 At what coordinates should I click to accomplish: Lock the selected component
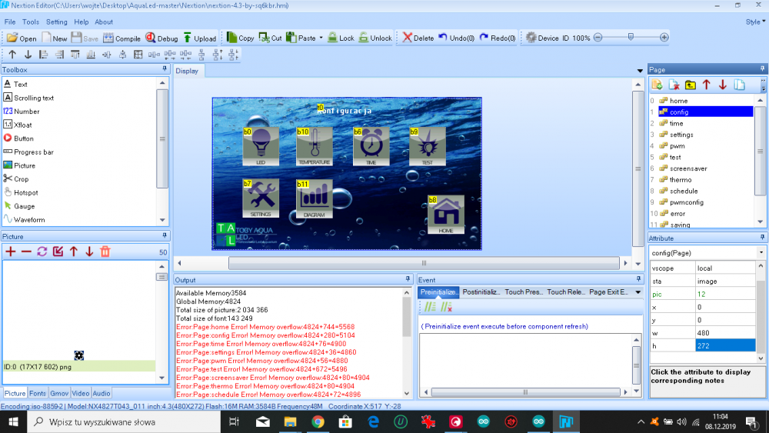[341, 38]
